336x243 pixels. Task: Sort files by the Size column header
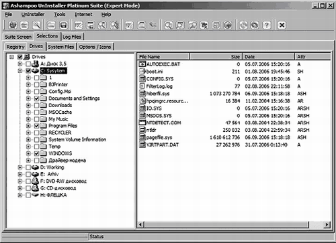click(216, 57)
